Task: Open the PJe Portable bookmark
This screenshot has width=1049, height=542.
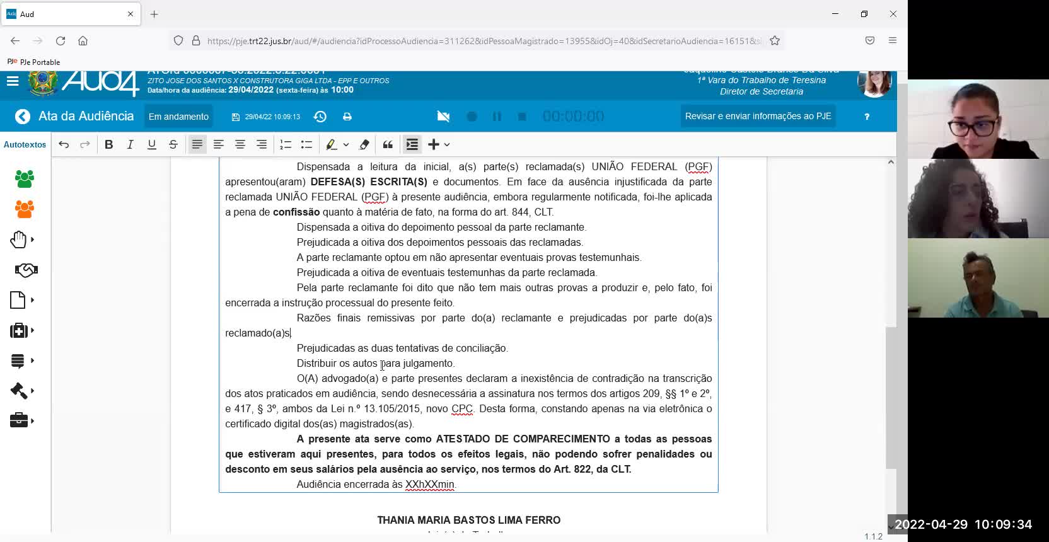Action: click(x=33, y=62)
